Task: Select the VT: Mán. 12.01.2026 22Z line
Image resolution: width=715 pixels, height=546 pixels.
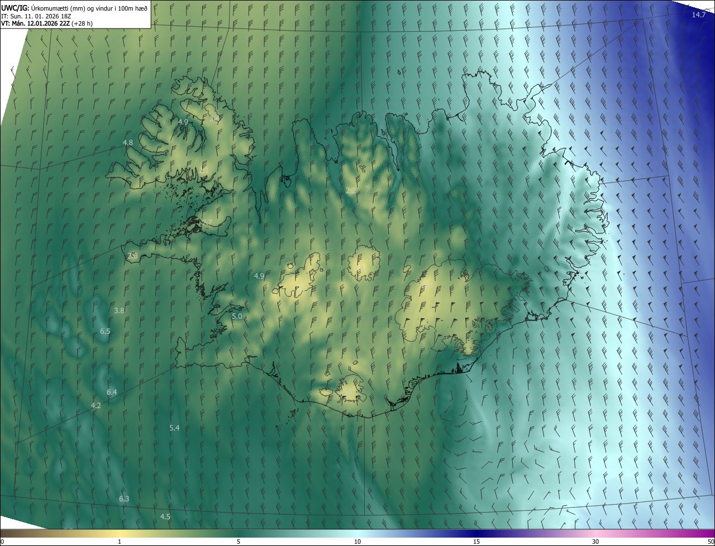Action: [x=47, y=23]
